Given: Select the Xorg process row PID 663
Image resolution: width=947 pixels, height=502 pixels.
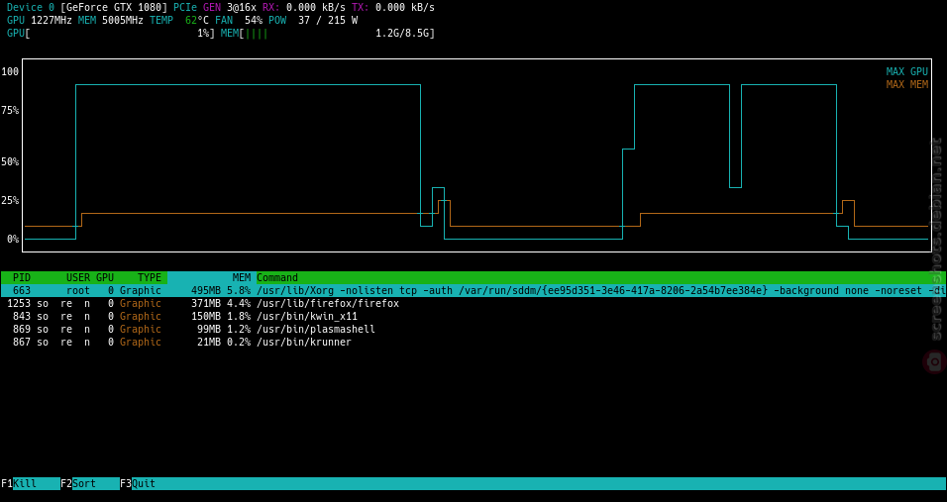Looking at the screenshot, I should click(473, 291).
